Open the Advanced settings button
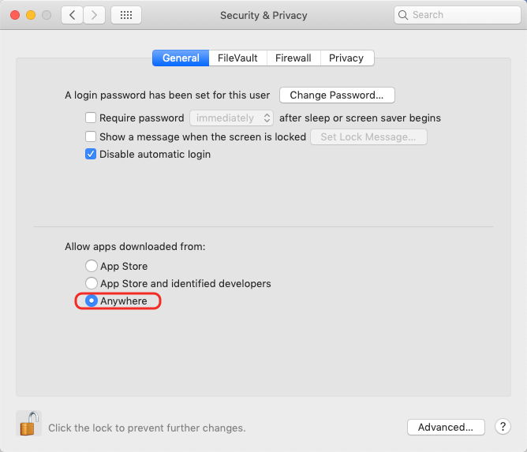The width and height of the screenshot is (527, 452). pyautogui.click(x=446, y=427)
